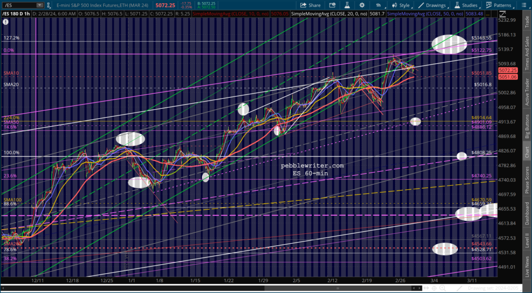Open the flask quick-study icon beside Share
532x293 pixels.
tap(347, 5)
